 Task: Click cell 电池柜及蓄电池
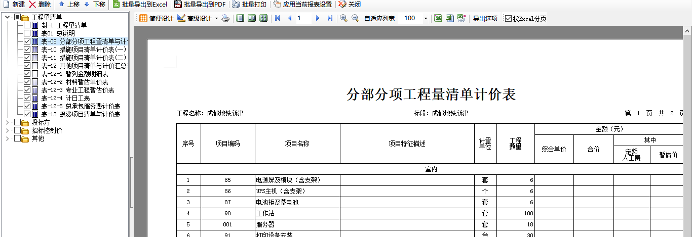pyautogui.click(x=297, y=203)
